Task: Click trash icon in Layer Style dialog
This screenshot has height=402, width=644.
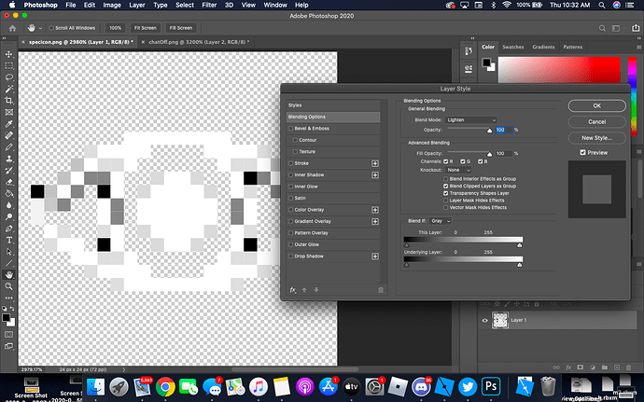Action: click(381, 290)
